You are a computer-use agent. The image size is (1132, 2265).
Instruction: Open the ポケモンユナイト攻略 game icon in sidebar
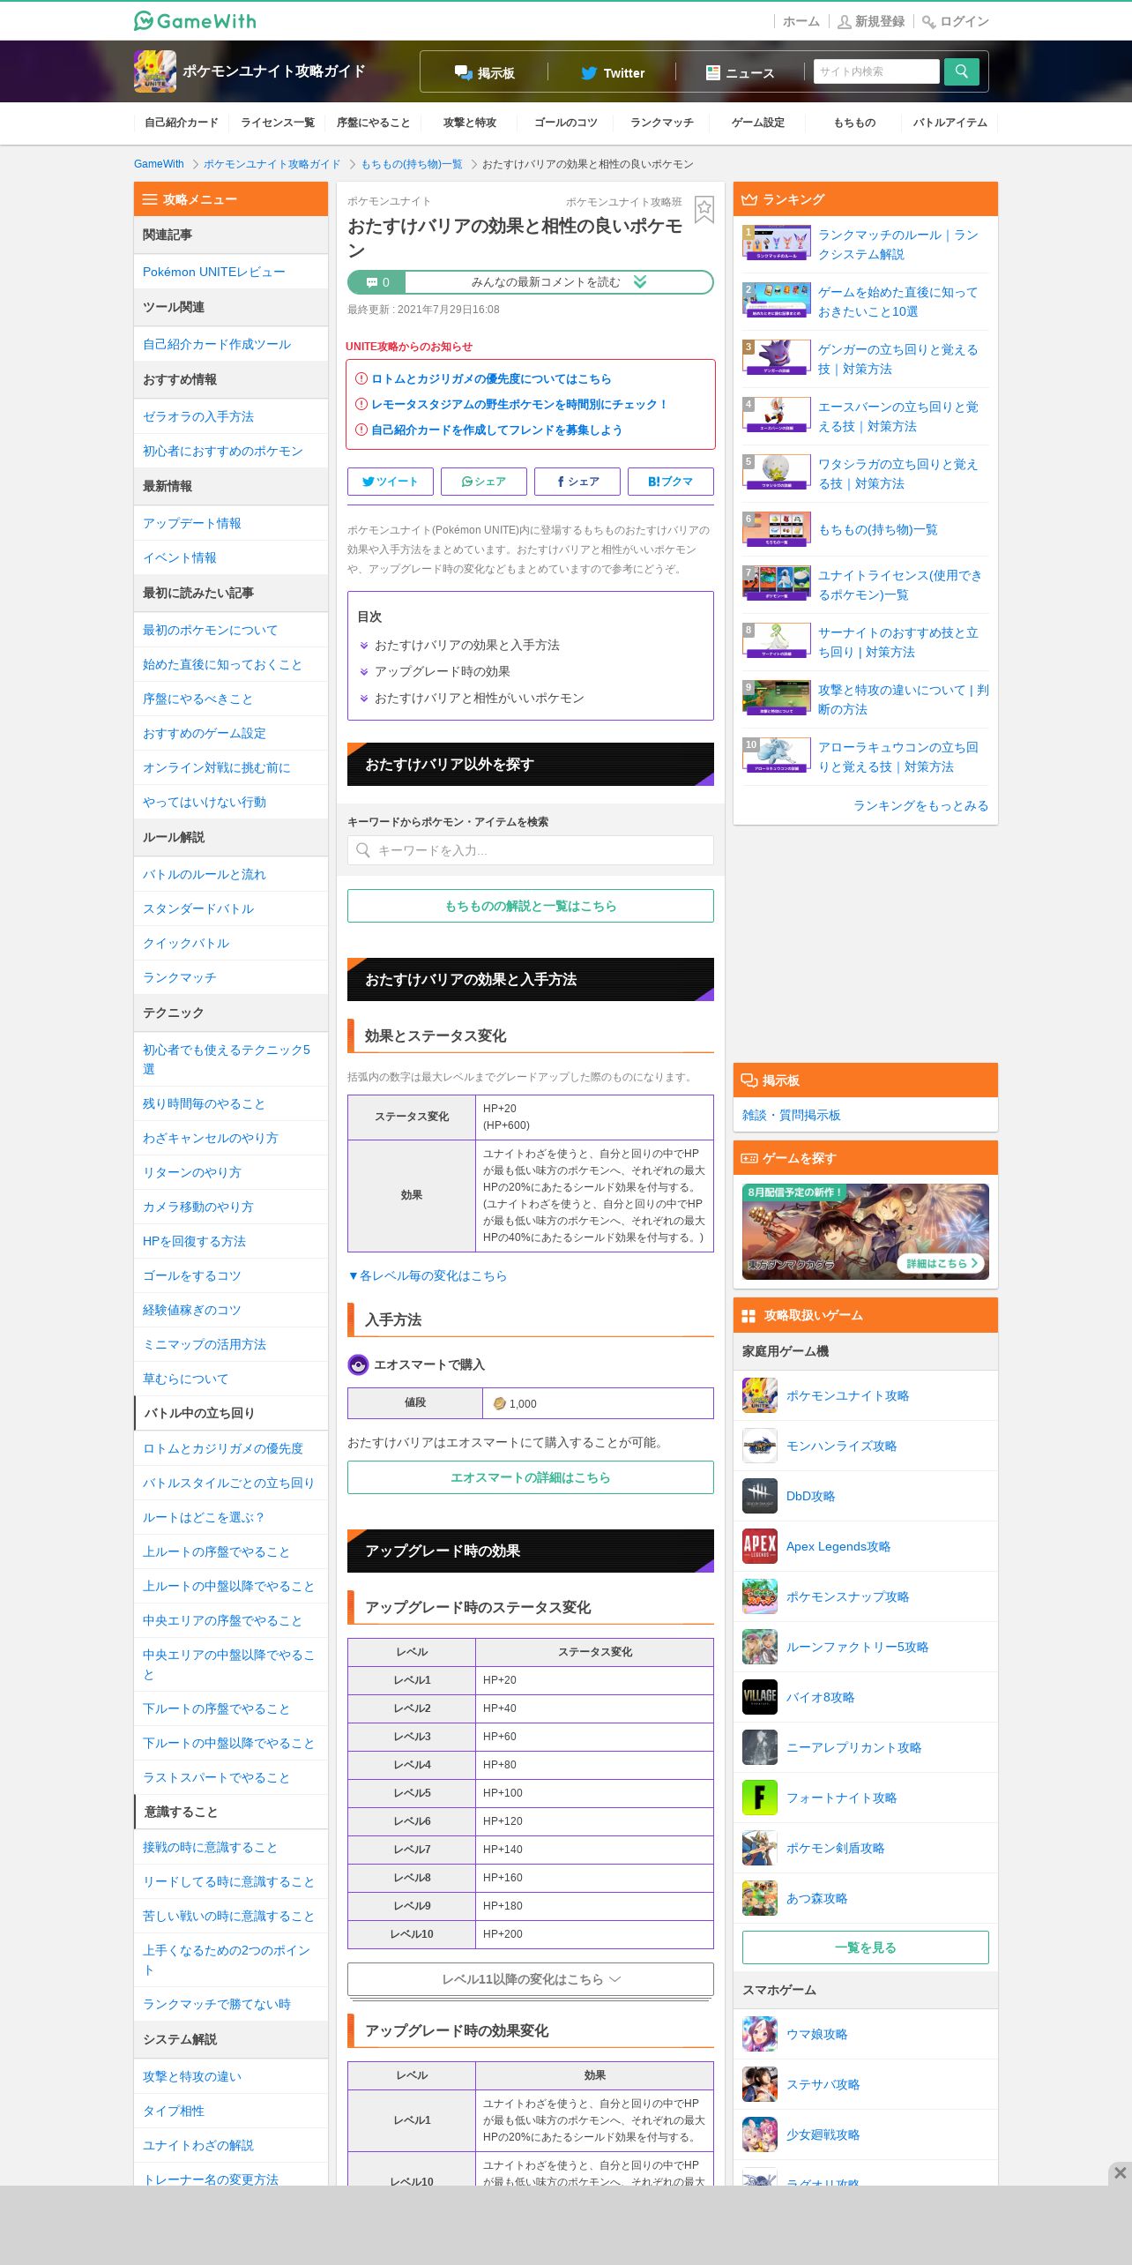760,1395
